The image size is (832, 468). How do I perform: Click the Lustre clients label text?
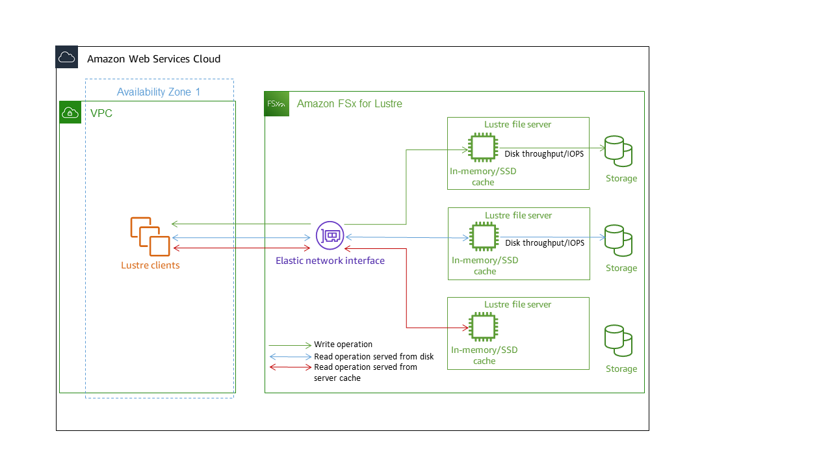point(150,265)
